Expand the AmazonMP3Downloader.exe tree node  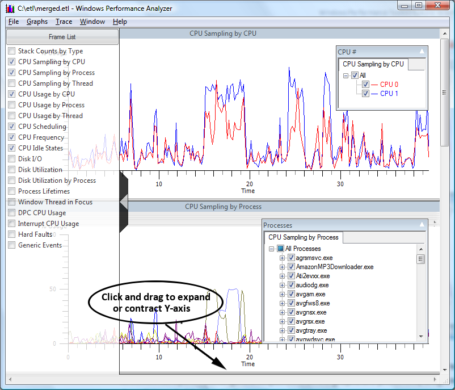[x=282, y=267]
